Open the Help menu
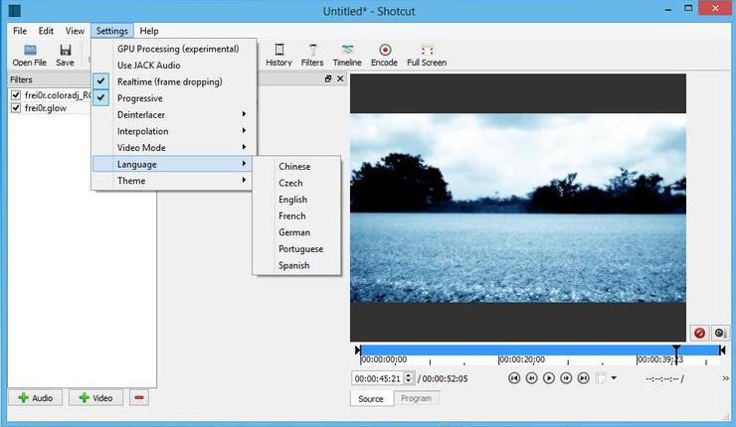Screen dimensions: 736x427 pos(149,31)
